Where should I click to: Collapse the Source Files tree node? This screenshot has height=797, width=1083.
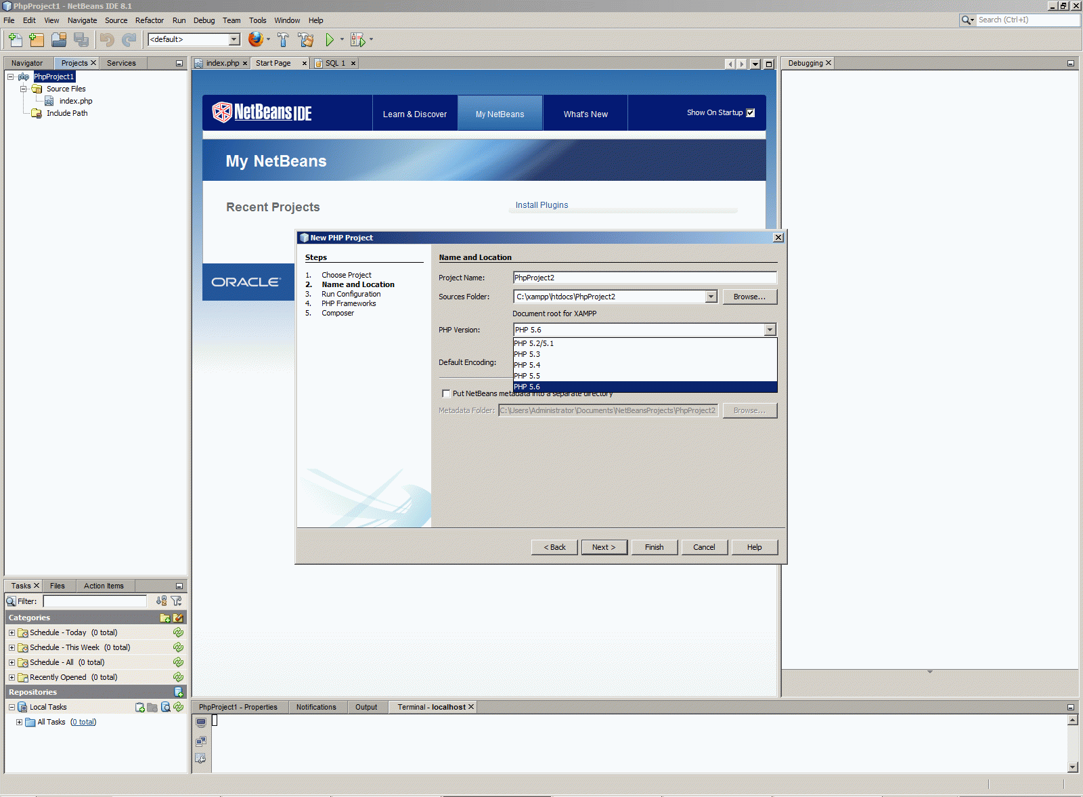pos(23,89)
